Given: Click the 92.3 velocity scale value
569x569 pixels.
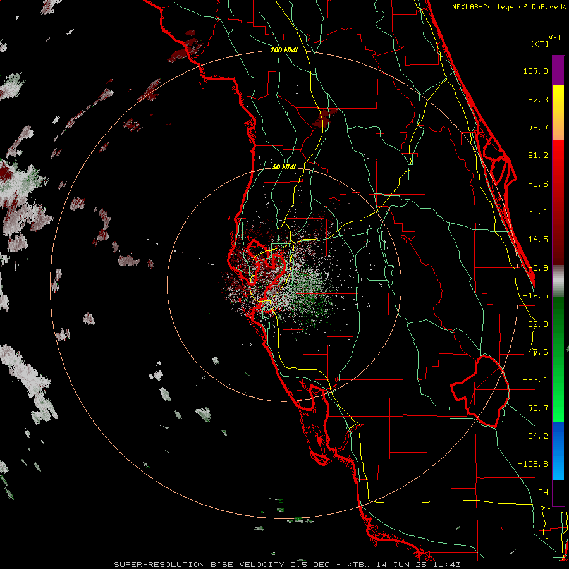Looking at the screenshot, I should (538, 99).
